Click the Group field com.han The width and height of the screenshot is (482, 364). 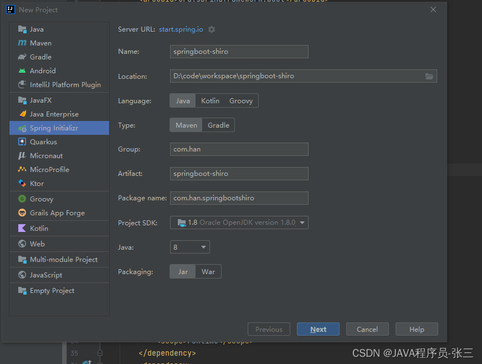tap(239, 149)
